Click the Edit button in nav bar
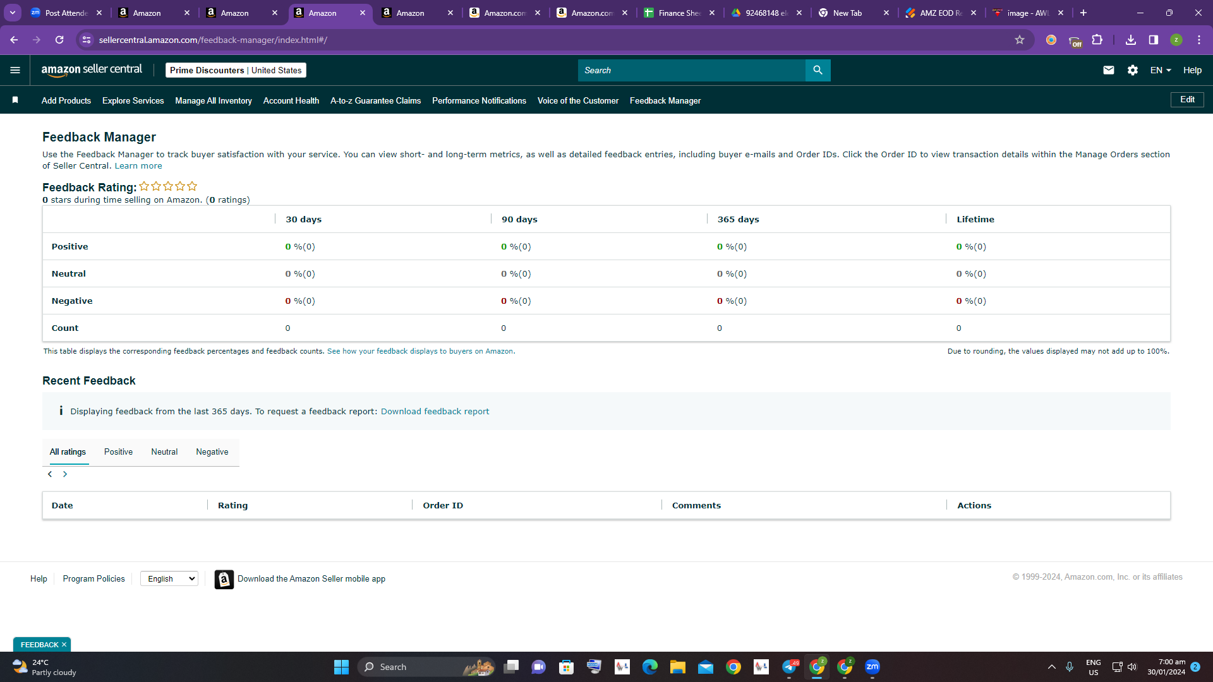This screenshot has width=1213, height=682. pyautogui.click(x=1187, y=100)
